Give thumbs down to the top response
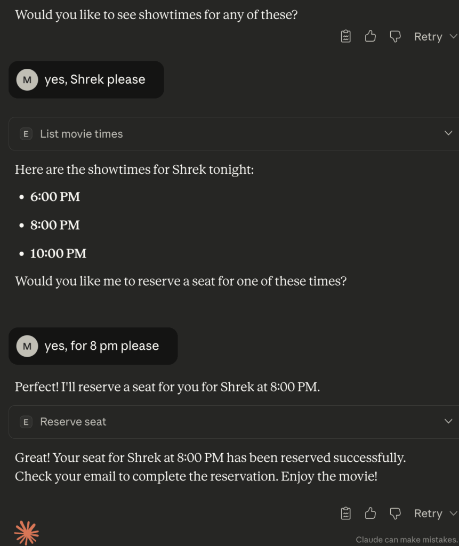Viewport: 459px width, 546px height. (395, 36)
